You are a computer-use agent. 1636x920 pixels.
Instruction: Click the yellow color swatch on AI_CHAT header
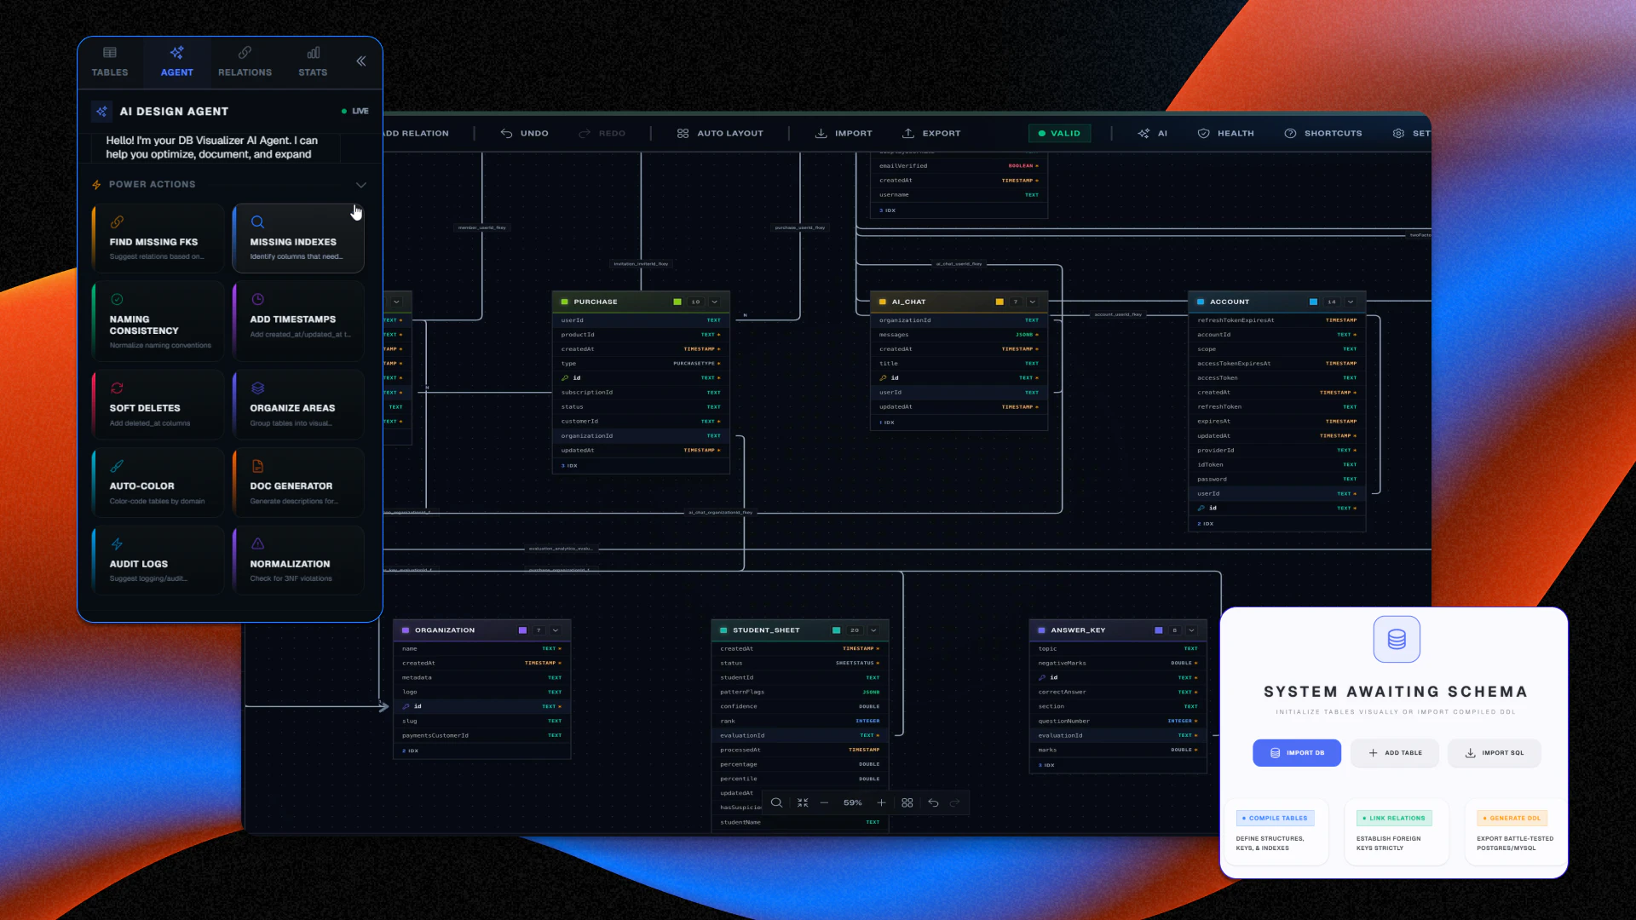pos(999,302)
